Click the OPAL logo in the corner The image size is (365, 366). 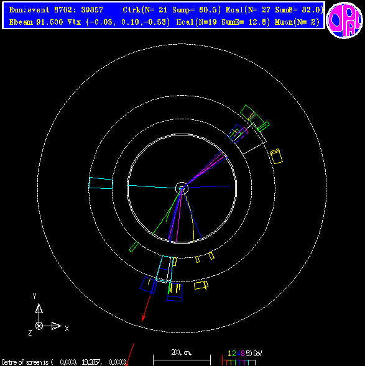[x=344, y=20]
